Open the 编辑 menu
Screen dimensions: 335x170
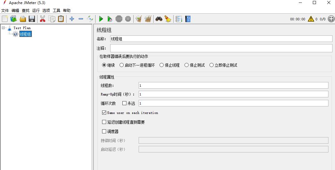point(15,10)
